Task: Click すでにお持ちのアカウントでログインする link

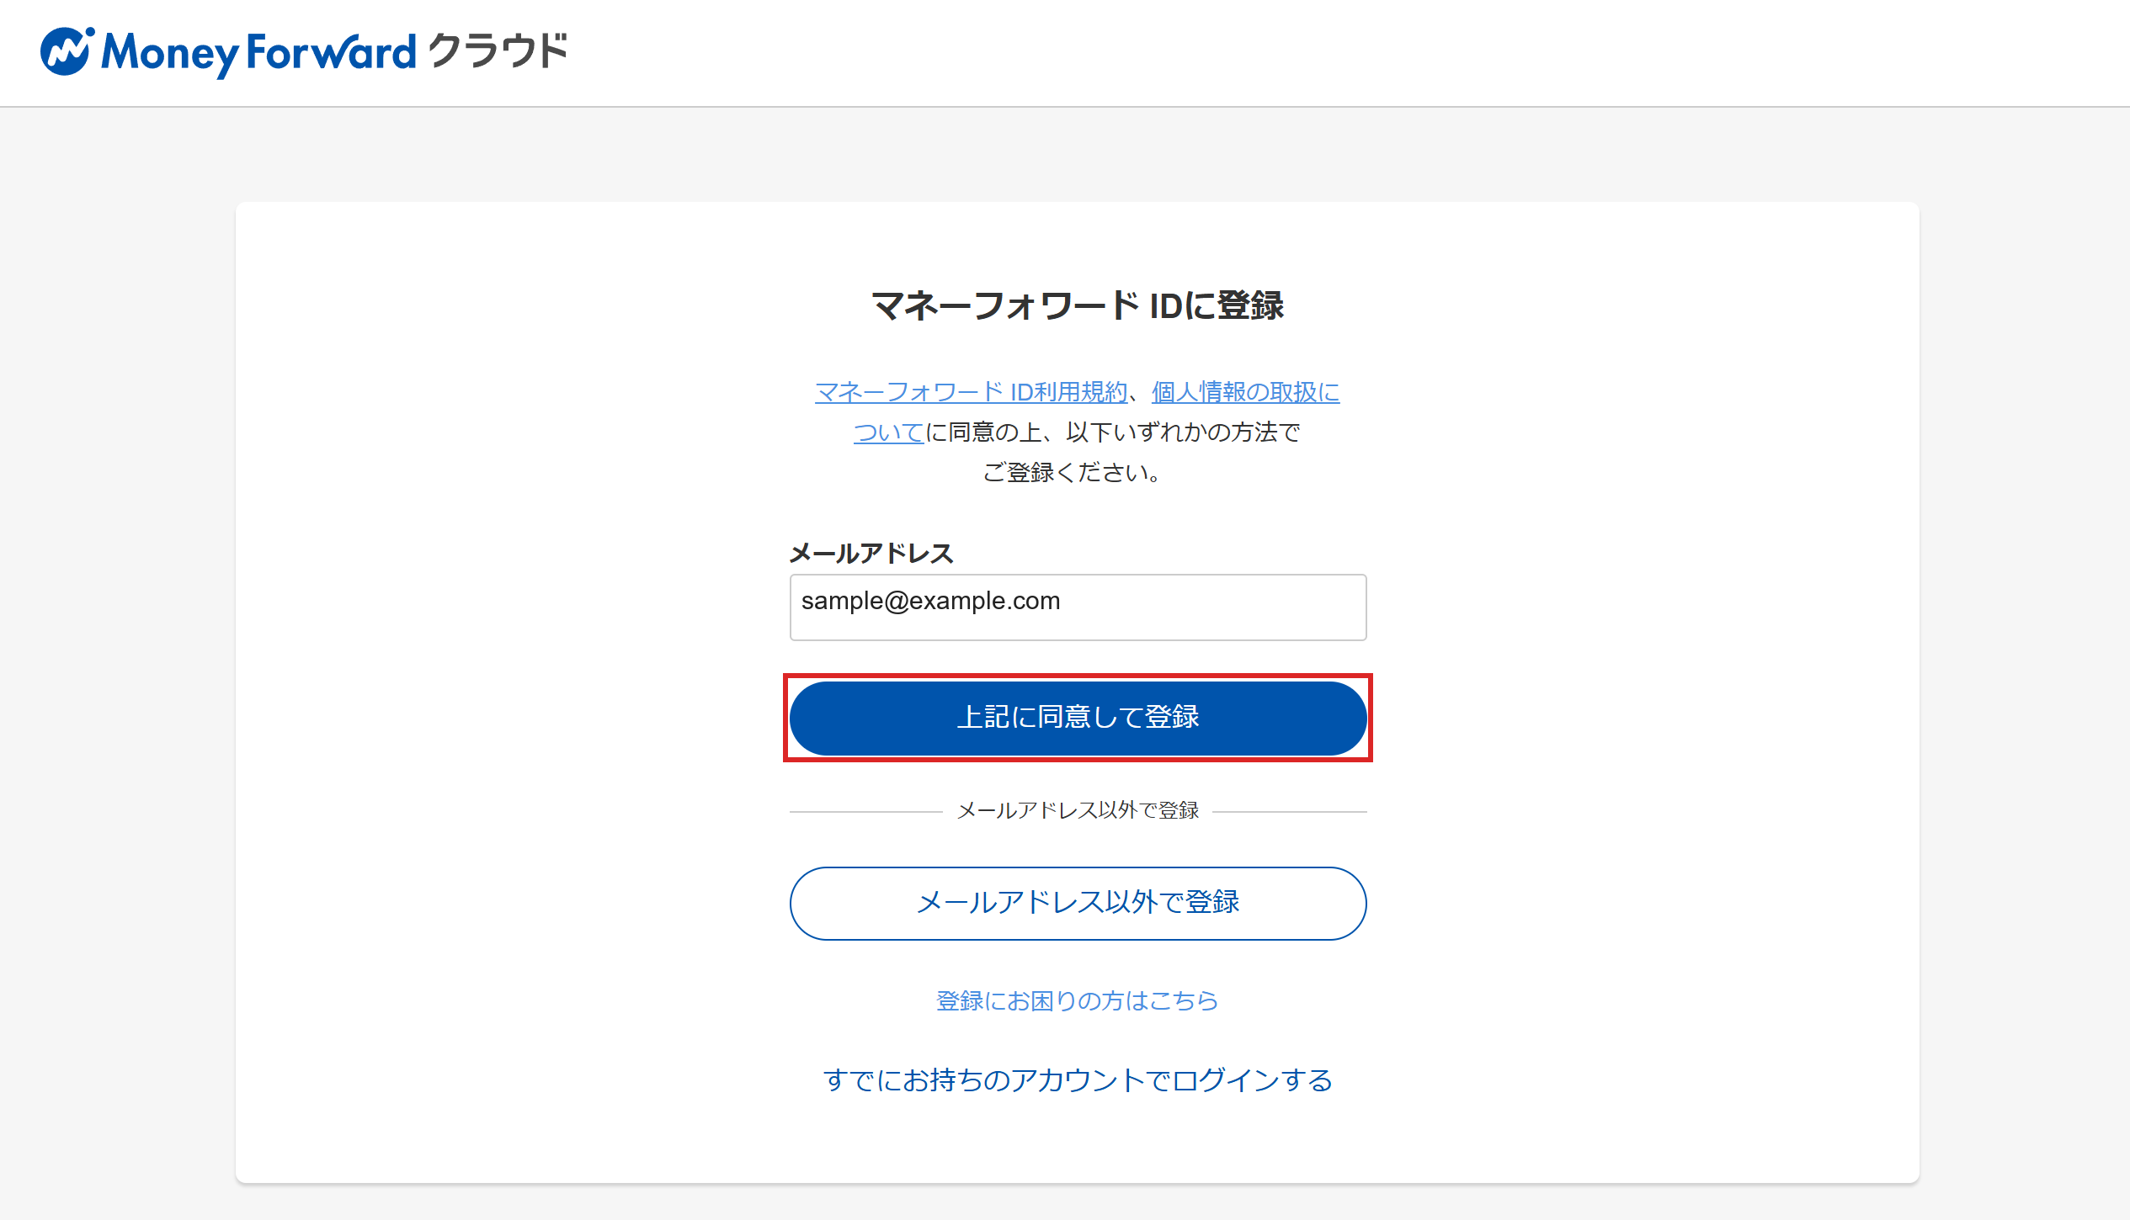Action: click(1078, 1080)
